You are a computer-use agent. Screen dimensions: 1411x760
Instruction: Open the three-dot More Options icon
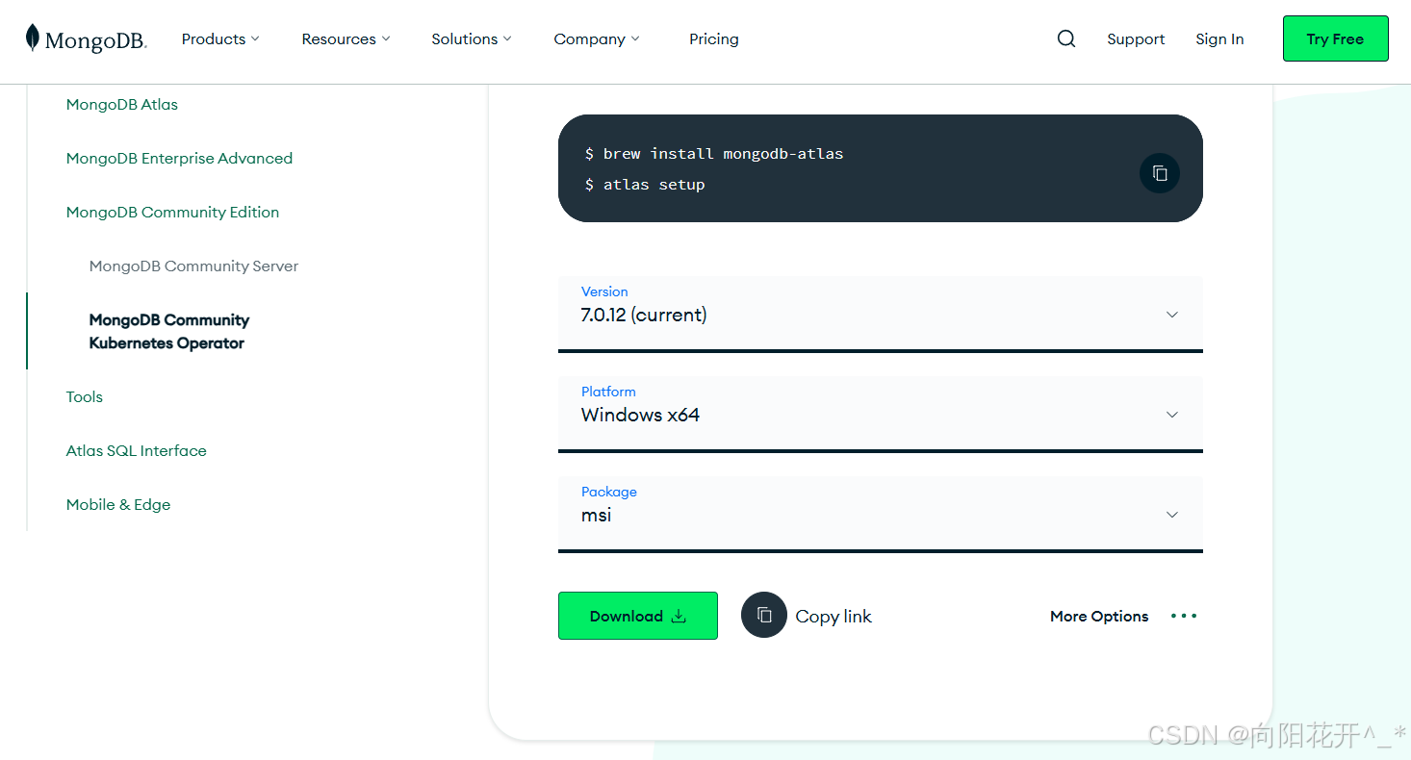tap(1184, 616)
